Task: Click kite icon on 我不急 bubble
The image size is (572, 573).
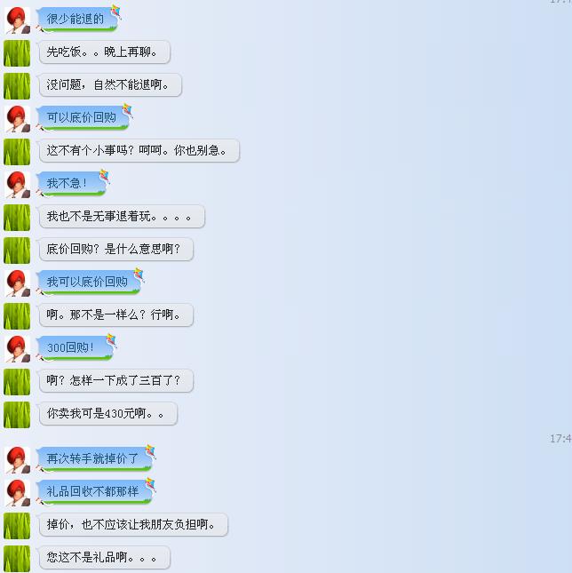Action: (105, 176)
